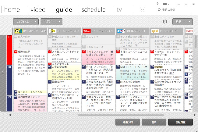Select NEXT JAPAN program
The image size is (198, 132).
tap(30, 92)
